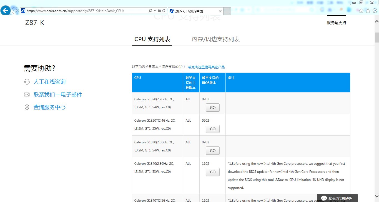Click the headset icon beside 人工在线咨询
The image size is (379, 202).
coord(27,81)
